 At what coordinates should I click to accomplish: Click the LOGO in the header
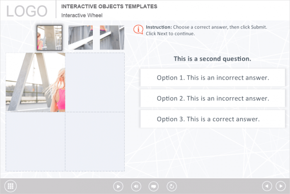coord(27,11)
